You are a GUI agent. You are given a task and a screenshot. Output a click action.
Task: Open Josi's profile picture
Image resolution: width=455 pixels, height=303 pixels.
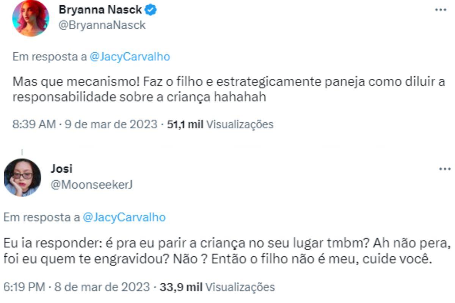click(x=22, y=178)
